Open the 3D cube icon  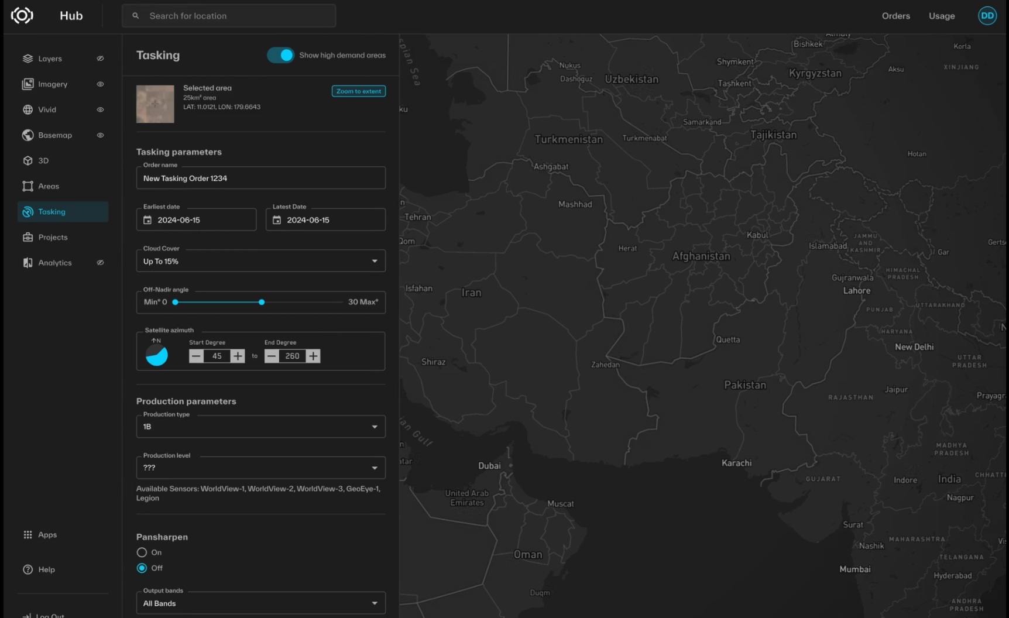point(28,160)
